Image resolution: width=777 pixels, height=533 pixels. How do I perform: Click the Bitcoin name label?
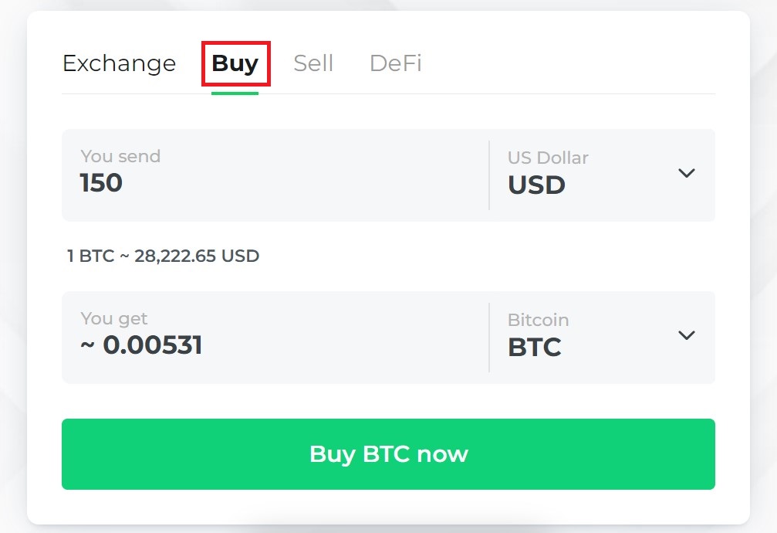538,320
